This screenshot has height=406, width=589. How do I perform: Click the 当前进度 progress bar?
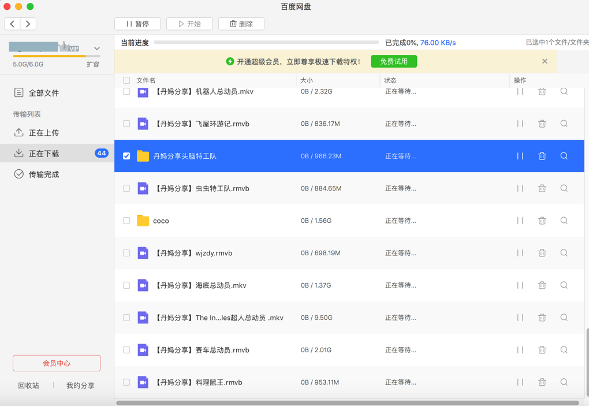tap(266, 42)
